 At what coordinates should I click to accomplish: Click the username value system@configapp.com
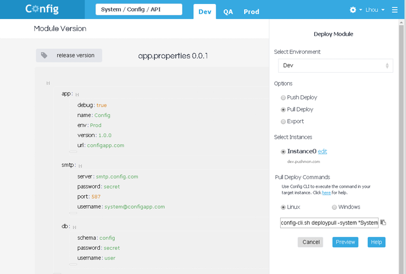[x=135, y=207]
